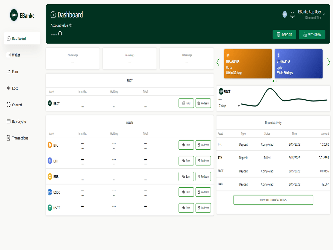This screenshot has width=333, height=250.
Task: Click VIEW ALL TRANSACTIONS button
Action: pos(273,200)
